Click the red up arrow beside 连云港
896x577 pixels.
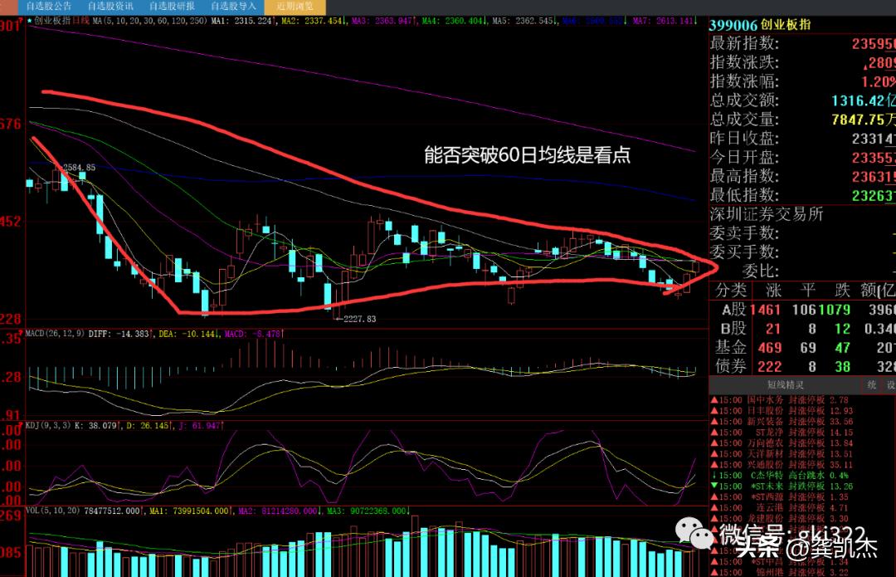tap(713, 508)
